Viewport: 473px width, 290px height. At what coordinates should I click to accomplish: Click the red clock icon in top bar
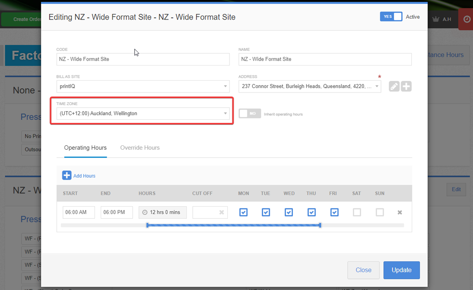click(x=466, y=19)
